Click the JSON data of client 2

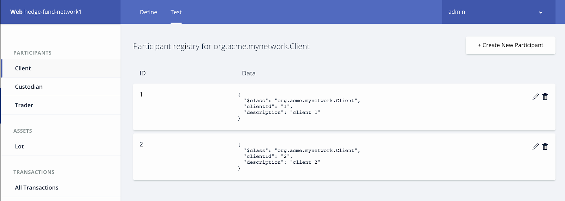tap(298, 157)
